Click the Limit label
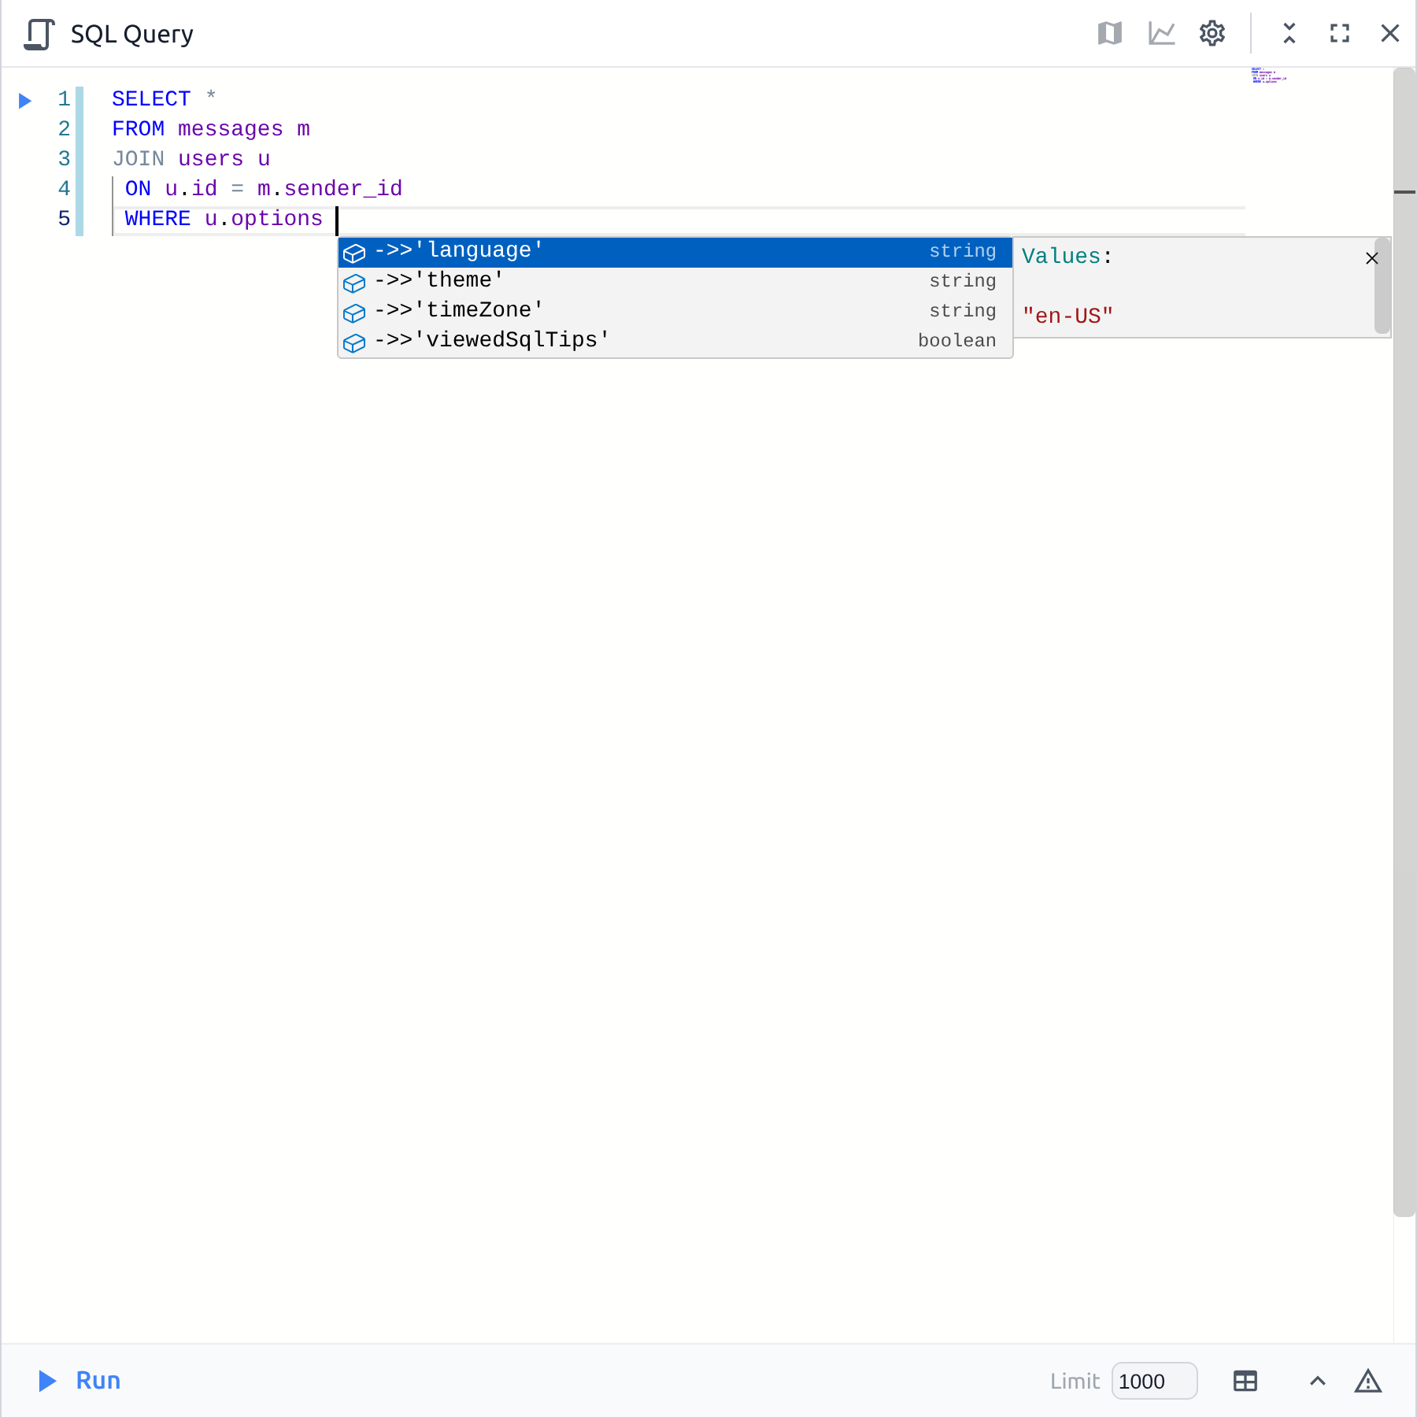Viewport: 1417px width, 1417px height. point(1075,1381)
